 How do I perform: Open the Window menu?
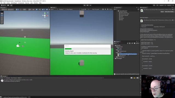pyautogui.click(x=36, y=3)
